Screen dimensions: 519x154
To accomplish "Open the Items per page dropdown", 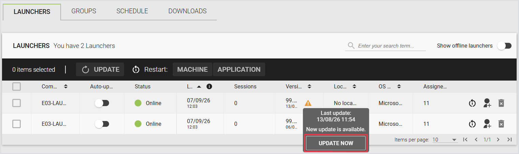I will (445, 140).
